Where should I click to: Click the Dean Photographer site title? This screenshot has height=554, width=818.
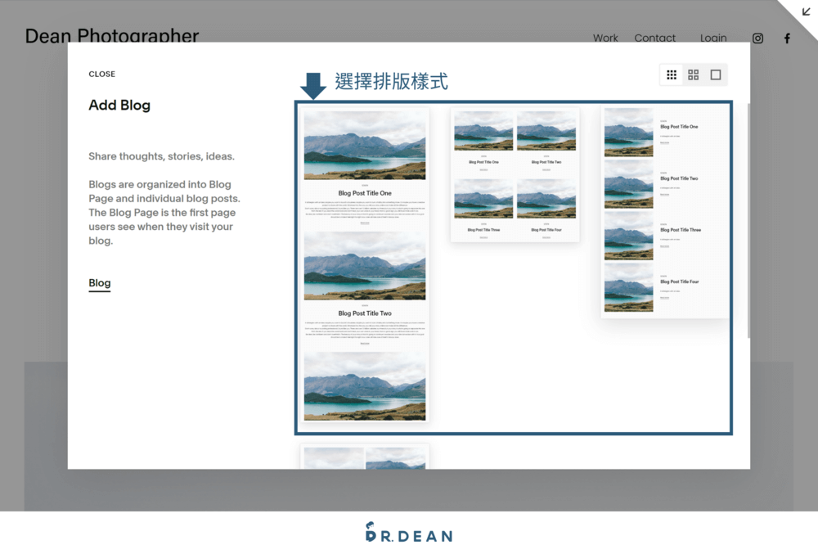[112, 36]
